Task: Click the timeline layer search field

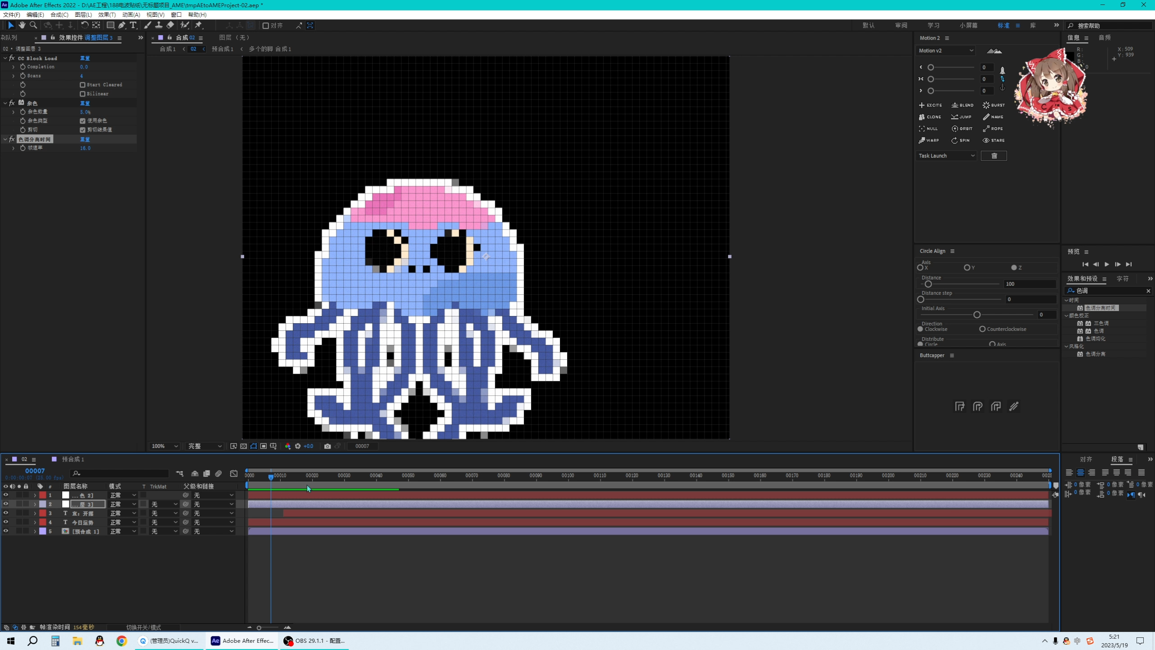Action: click(x=119, y=473)
